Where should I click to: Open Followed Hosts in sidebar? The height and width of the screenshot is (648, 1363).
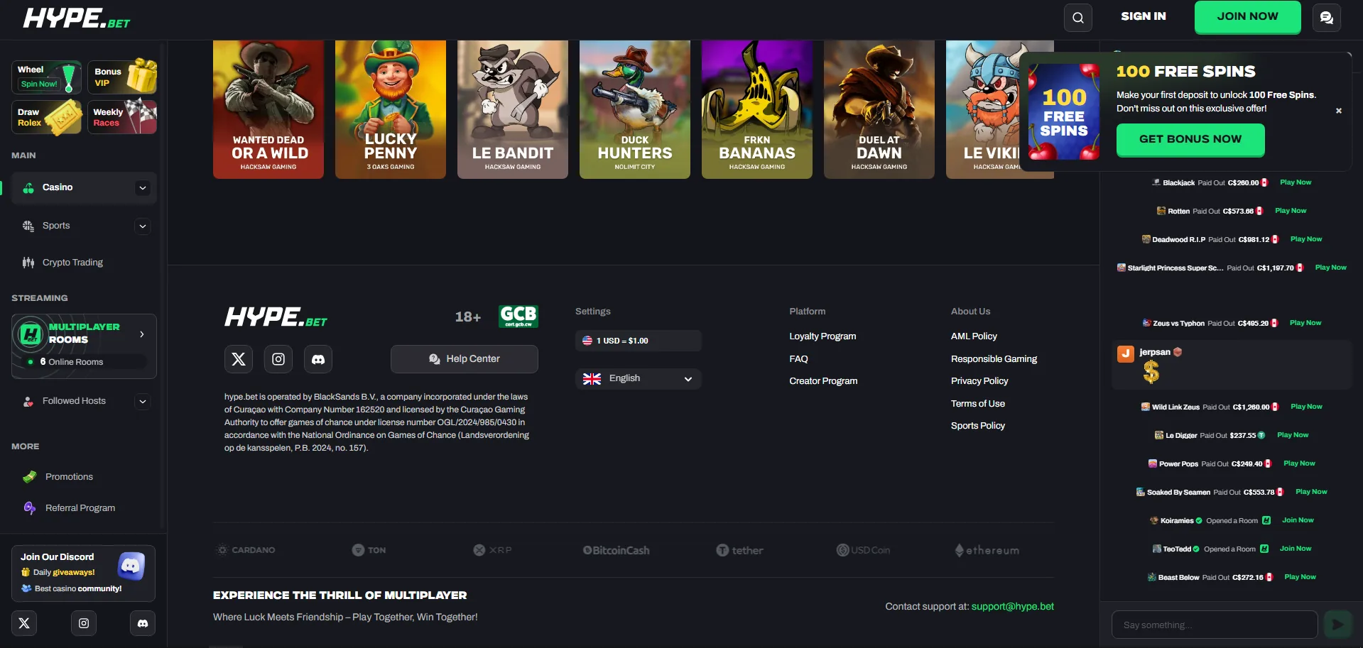click(74, 401)
